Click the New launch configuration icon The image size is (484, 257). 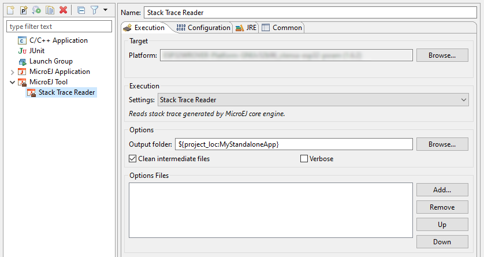(x=10, y=10)
